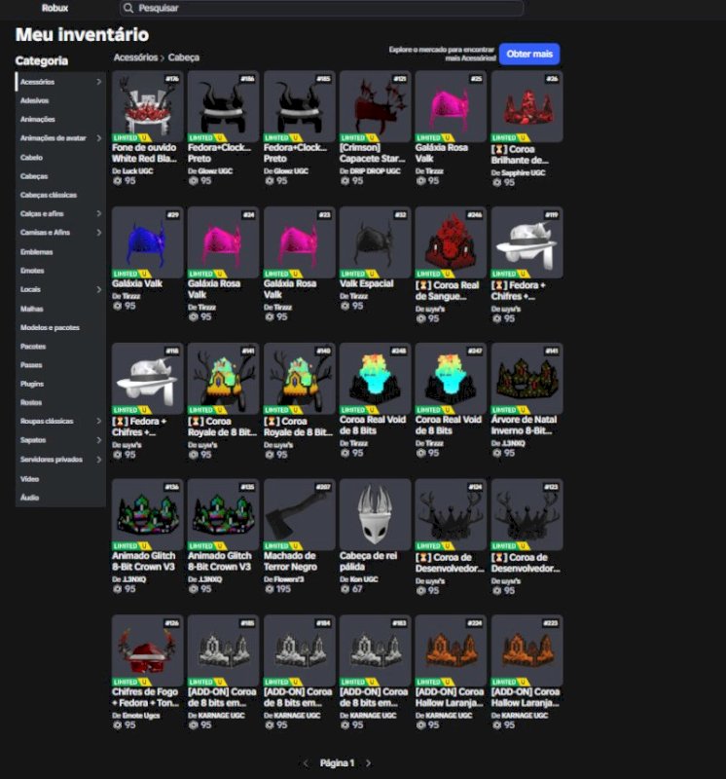
Task: Expand the Animações de avatar submenu
Action: [98, 138]
